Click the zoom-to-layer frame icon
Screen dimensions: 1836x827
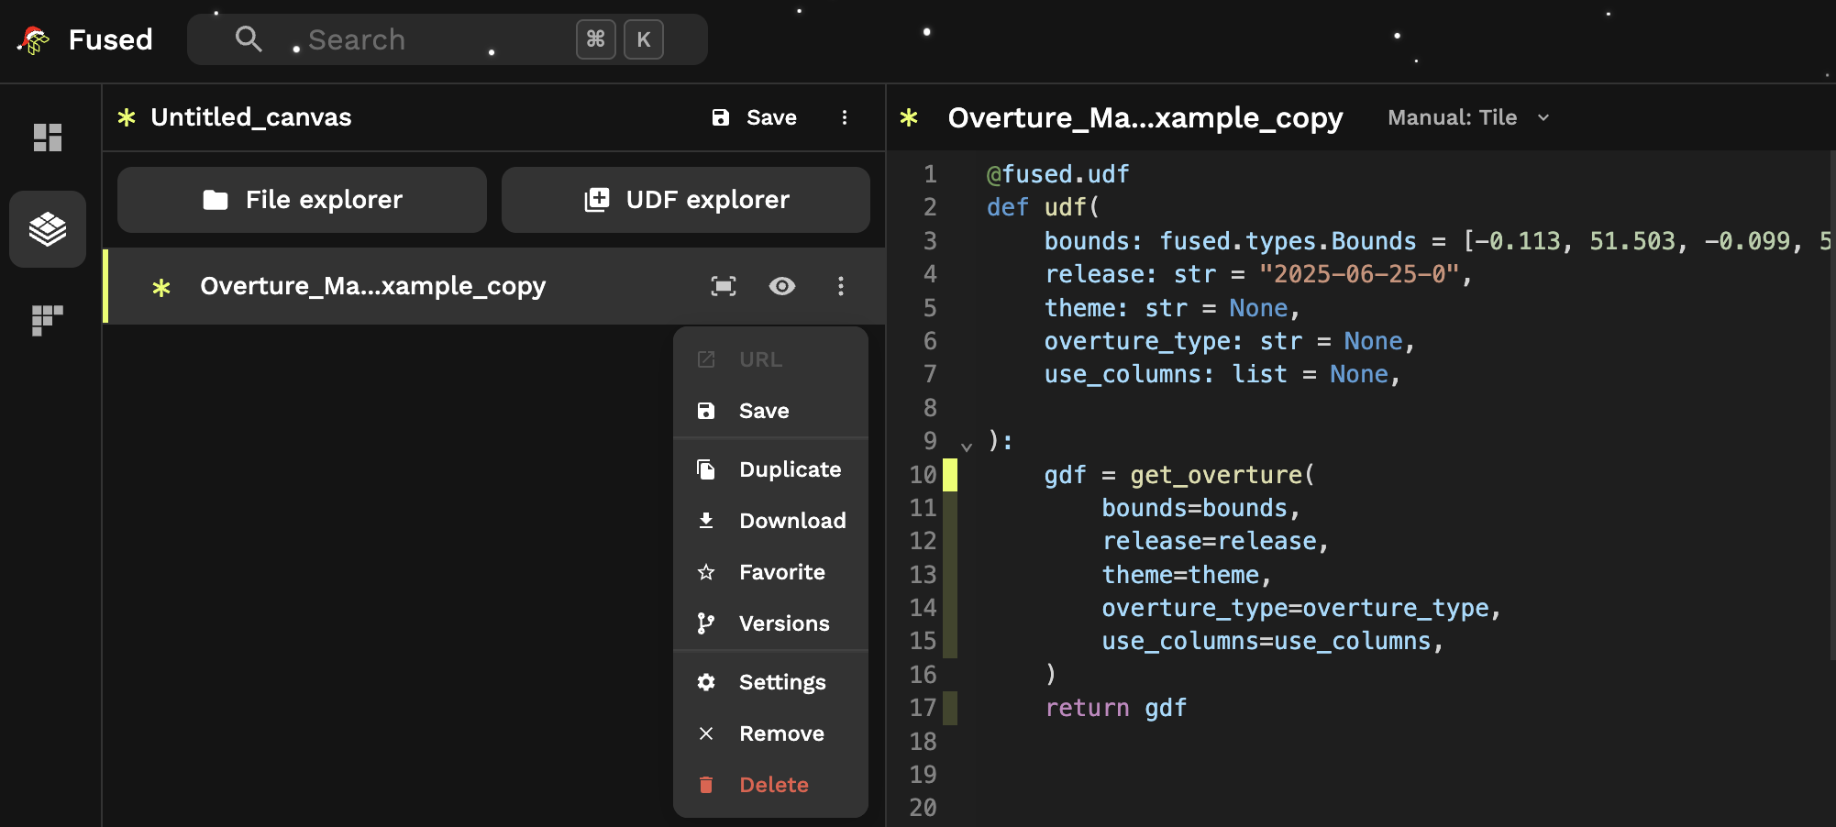724,286
